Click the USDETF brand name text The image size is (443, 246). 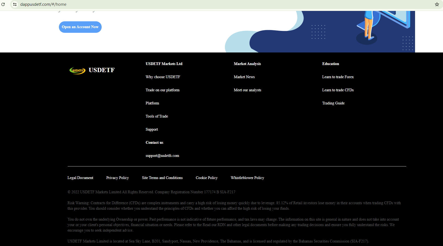tap(102, 70)
